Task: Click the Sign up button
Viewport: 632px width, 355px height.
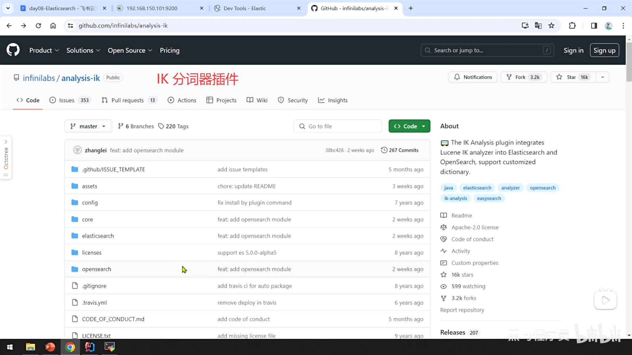Action: pyautogui.click(x=604, y=50)
